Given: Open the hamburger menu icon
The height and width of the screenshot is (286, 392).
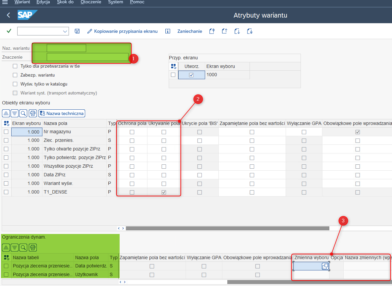Looking at the screenshot, I should (5, 2).
